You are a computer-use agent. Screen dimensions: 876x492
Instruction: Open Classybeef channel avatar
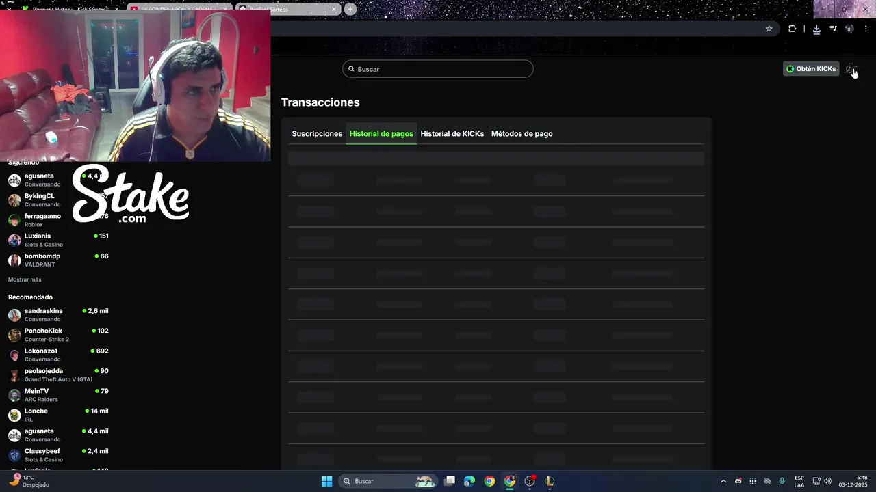[x=14, y=455]
